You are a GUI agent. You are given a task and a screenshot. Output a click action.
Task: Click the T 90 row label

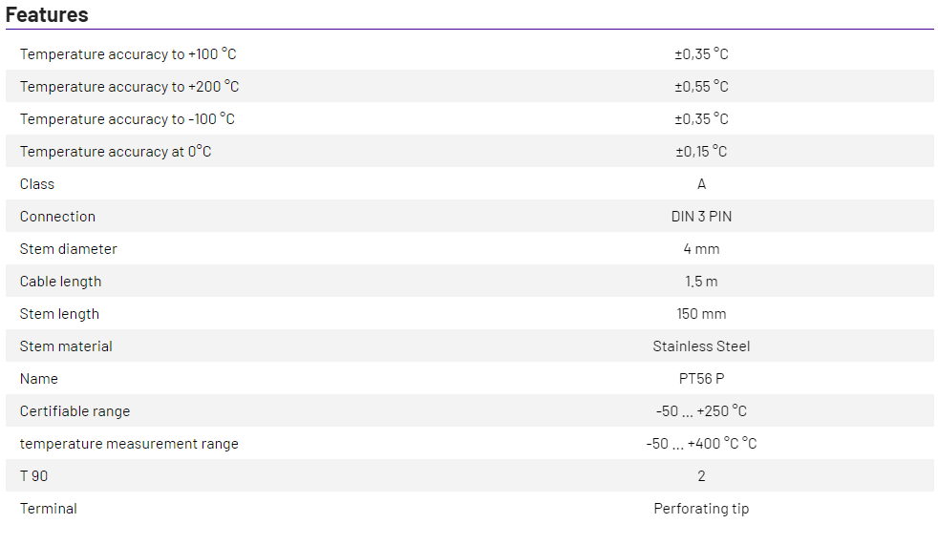coord(33,476)
